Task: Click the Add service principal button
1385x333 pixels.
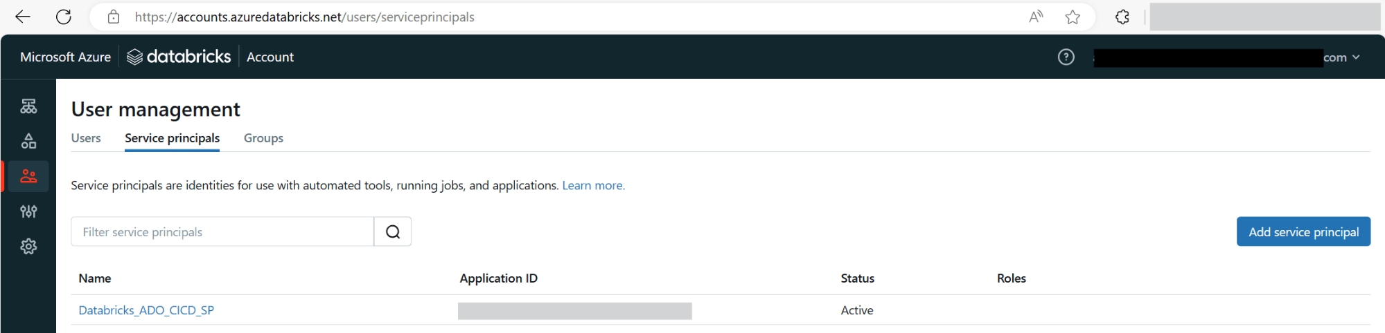Action: tap(1303, 232)
